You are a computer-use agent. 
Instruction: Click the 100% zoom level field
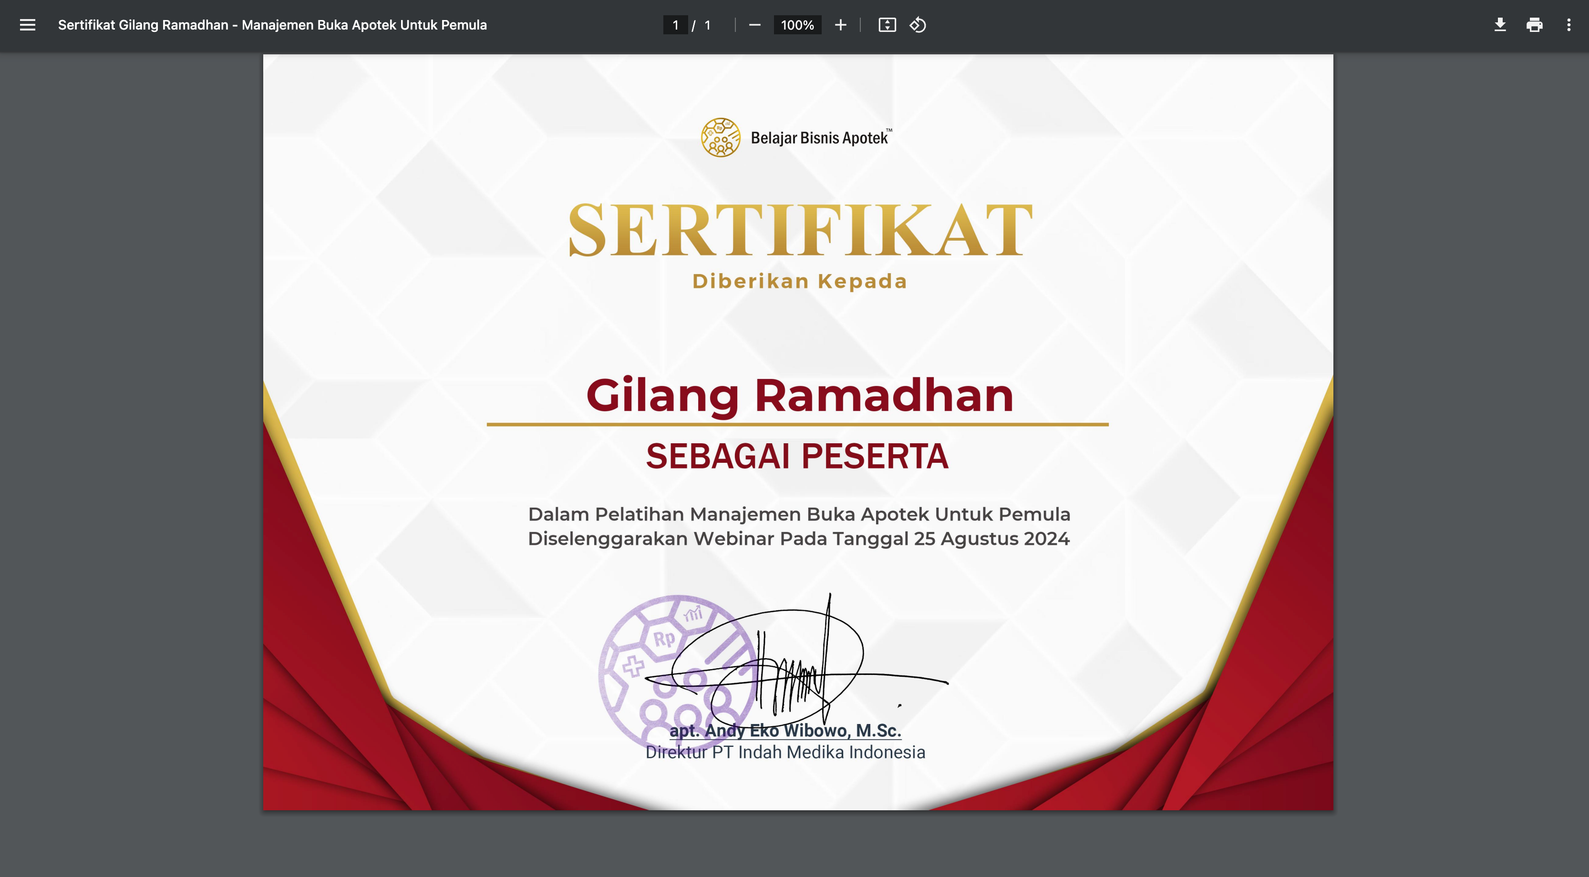click(x=797, y=25)
